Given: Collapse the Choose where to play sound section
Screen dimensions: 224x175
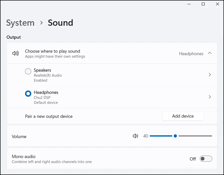Looking at the screenshot, I should tap(210, 53).
